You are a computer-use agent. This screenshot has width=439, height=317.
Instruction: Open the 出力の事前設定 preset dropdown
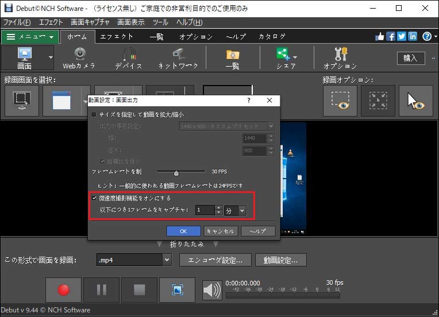[x=226, y=126]
